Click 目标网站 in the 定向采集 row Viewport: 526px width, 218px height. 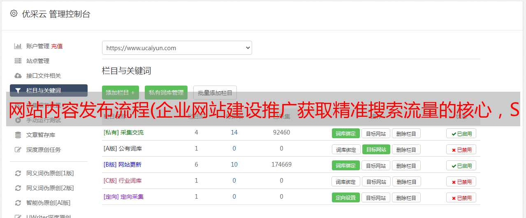point(376,197)
